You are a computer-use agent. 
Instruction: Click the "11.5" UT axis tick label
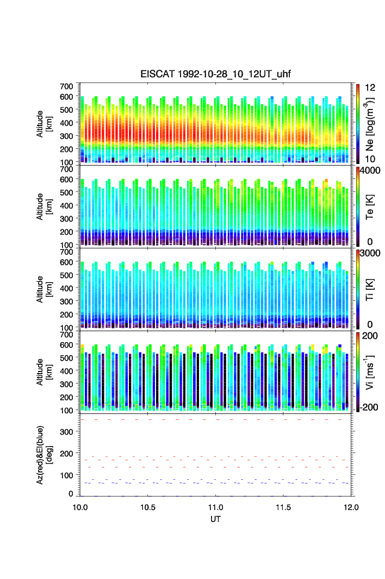(283, 507)
